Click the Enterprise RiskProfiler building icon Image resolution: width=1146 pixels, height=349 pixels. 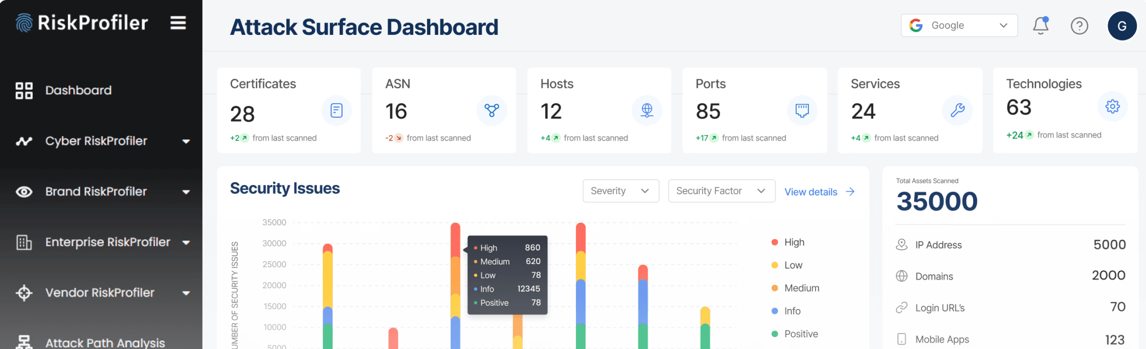[24, 242]
